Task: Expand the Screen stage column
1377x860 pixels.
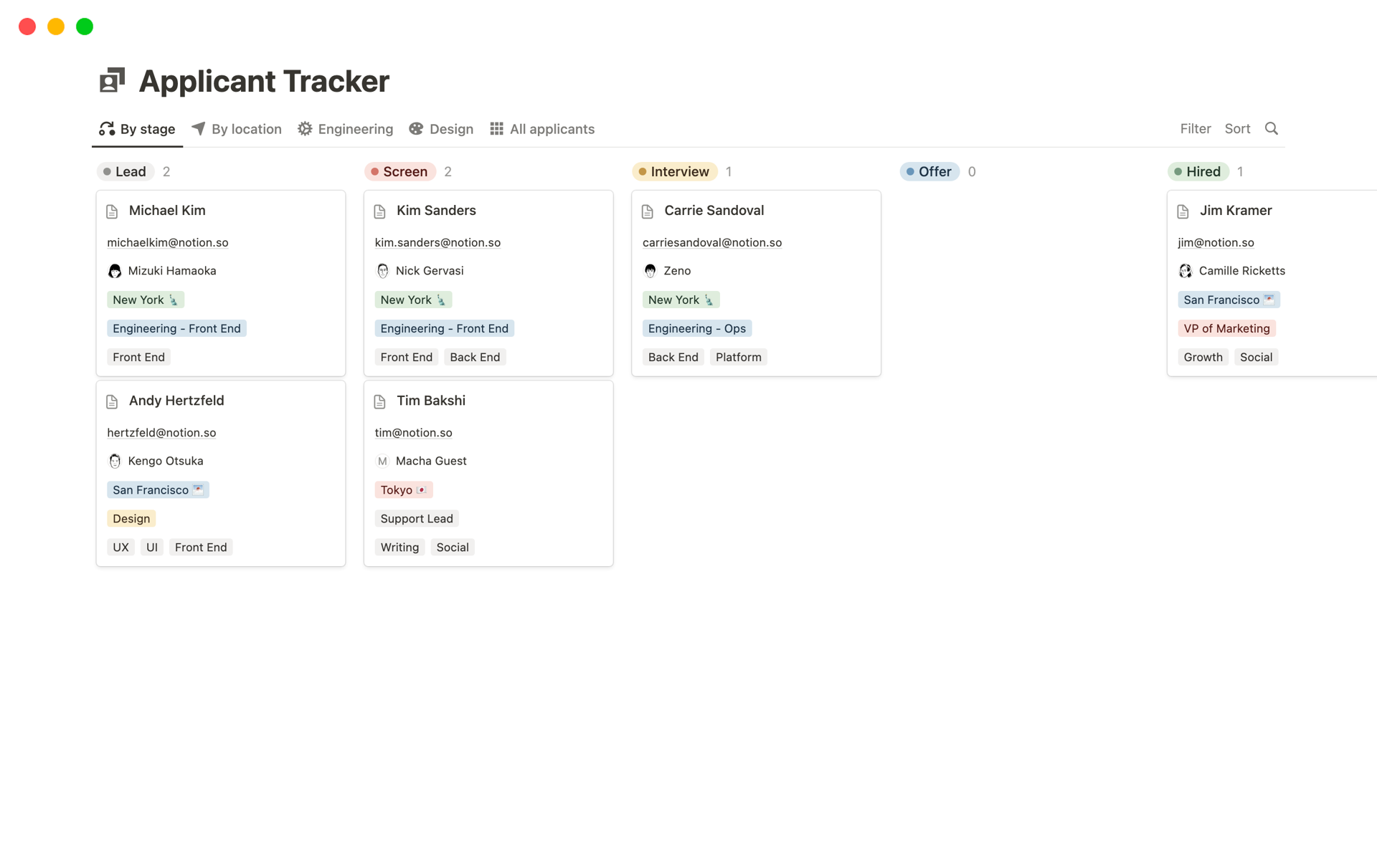Action: click(x=405, y=171)
